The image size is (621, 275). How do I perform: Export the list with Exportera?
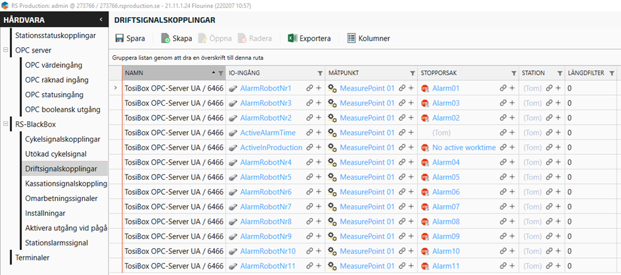pos(309,39)
